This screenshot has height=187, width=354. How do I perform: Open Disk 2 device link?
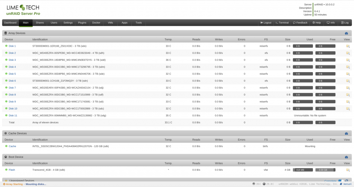point(12,53)
